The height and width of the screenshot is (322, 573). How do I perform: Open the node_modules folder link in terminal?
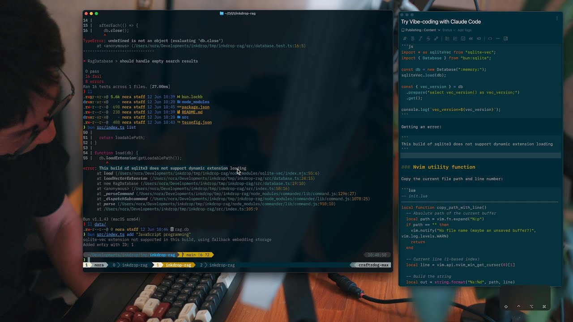[196, 102]
